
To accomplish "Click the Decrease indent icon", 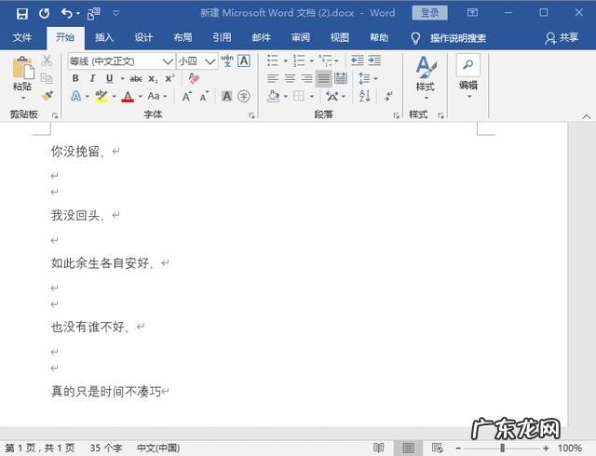I will (357, 60).
